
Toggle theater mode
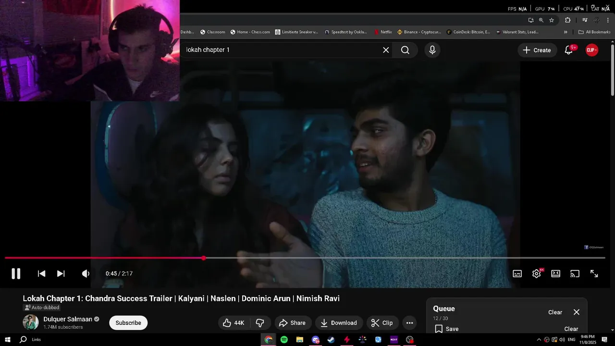point(555,273)
